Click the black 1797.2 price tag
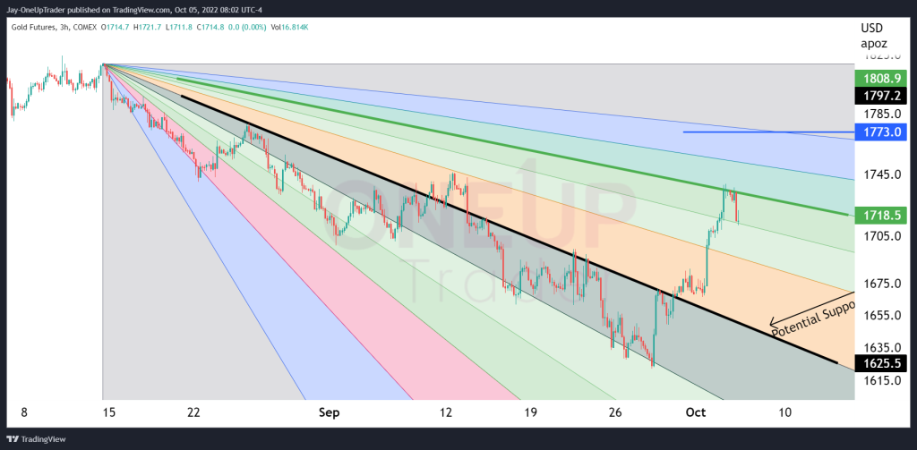This screenshot has height=450, width=917. point(881,95)
